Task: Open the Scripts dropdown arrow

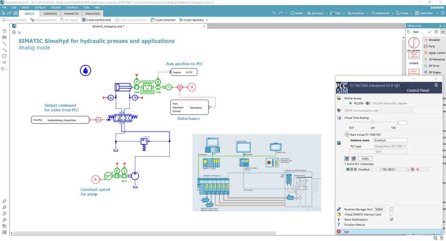Action: pos(411,13)
